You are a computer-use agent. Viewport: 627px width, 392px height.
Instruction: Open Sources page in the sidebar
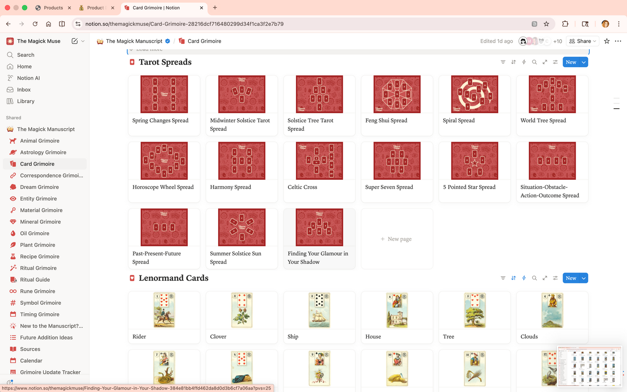pos(45,349)
